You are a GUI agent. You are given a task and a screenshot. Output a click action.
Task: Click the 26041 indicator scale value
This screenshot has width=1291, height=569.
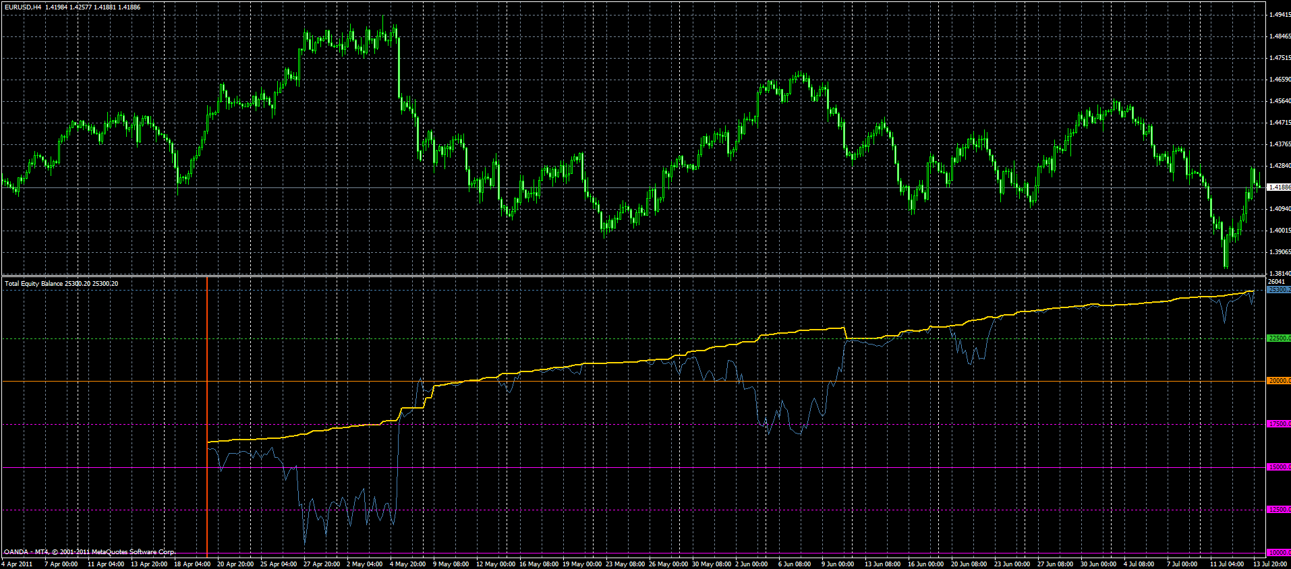[1276, 282]
